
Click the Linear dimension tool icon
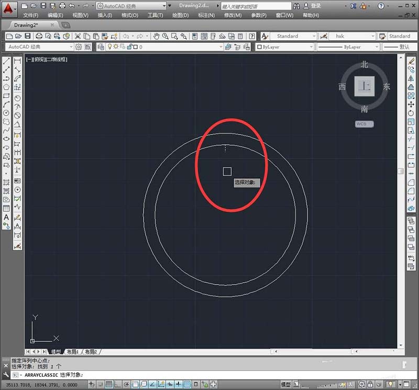click(x=17, y=61)
